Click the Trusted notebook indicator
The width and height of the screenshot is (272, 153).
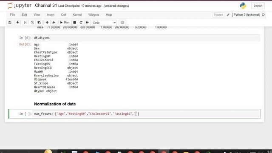pos(218,15)
